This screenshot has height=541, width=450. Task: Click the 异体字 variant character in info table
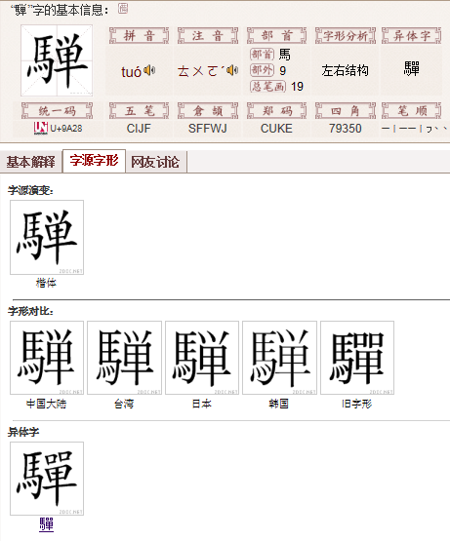pos(411,69)
